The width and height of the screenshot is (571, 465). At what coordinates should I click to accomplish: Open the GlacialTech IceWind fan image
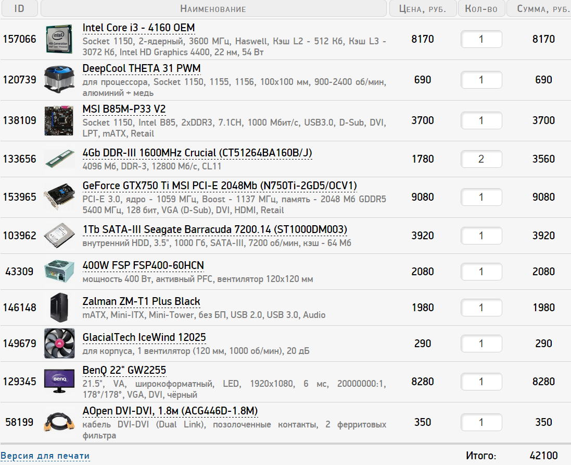(59, 343)
